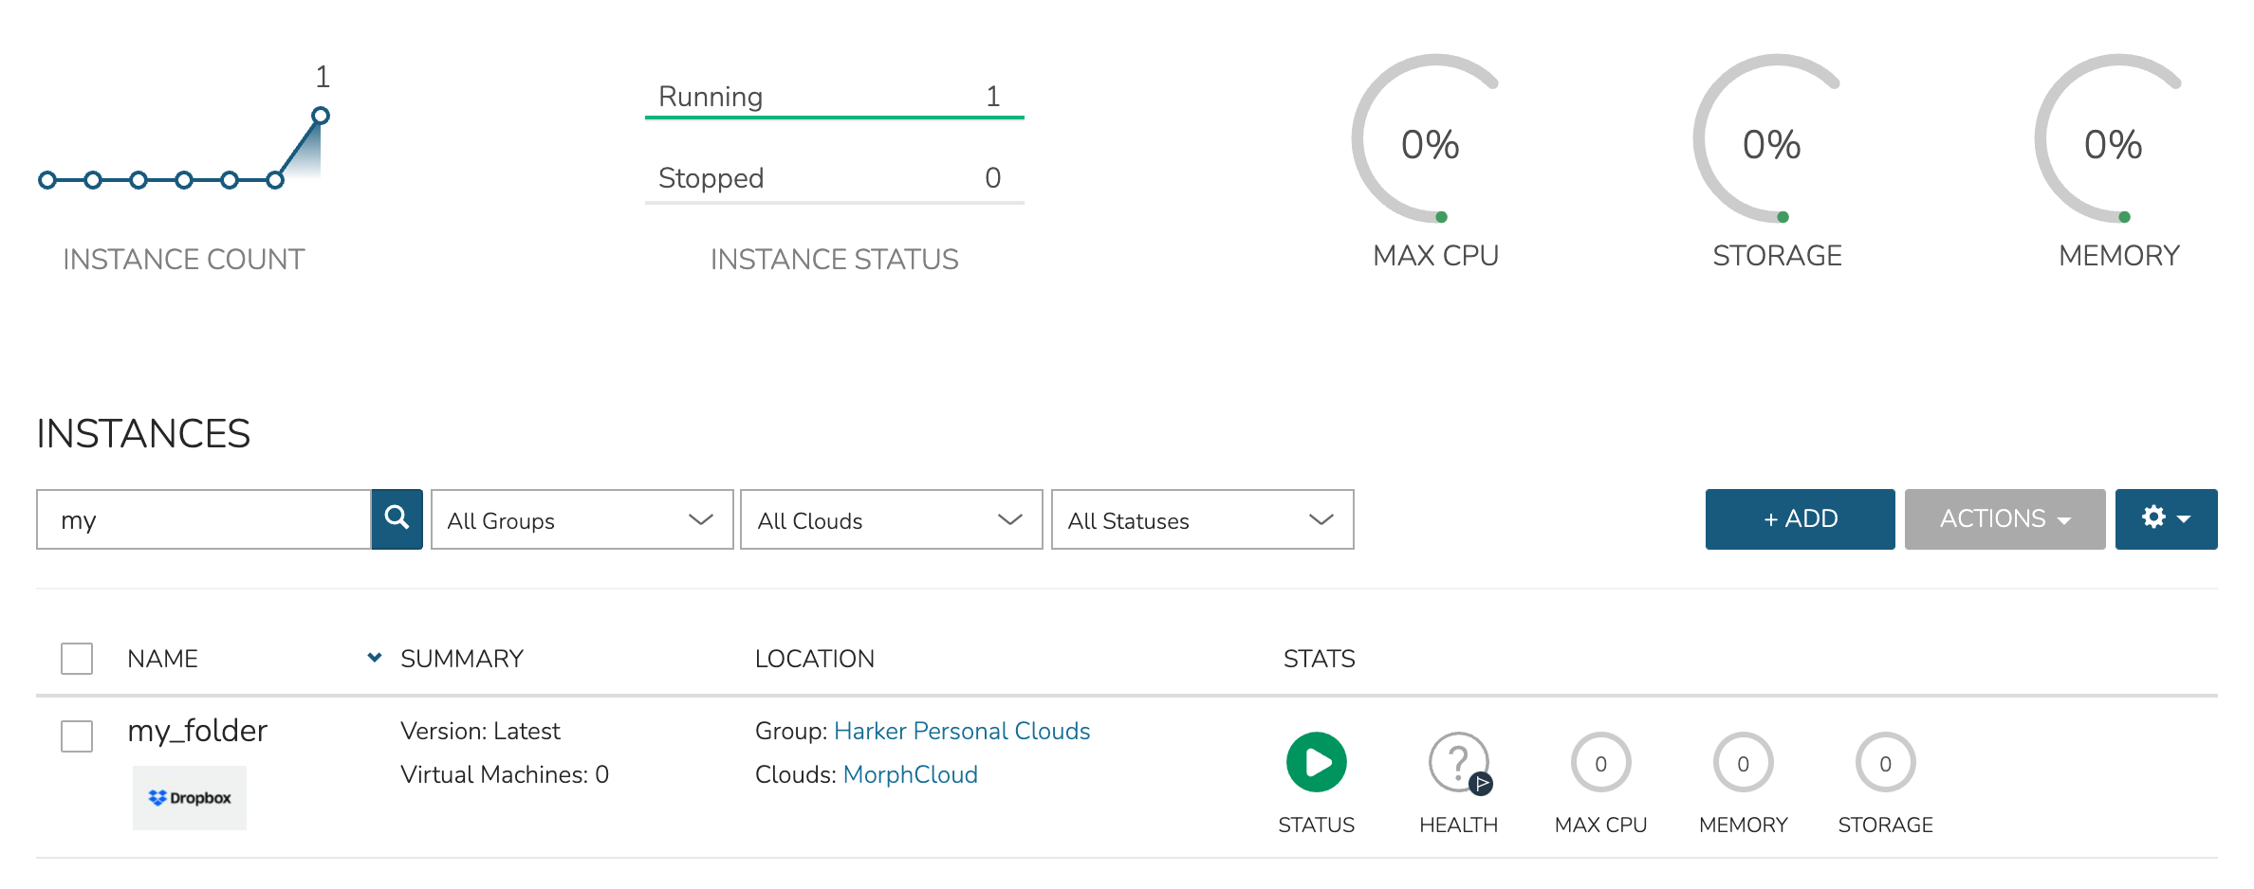This screenshot has height=889, width=2254.
Task: Click the Dropbox logo thumbnail
Action: tap(190, 798)
